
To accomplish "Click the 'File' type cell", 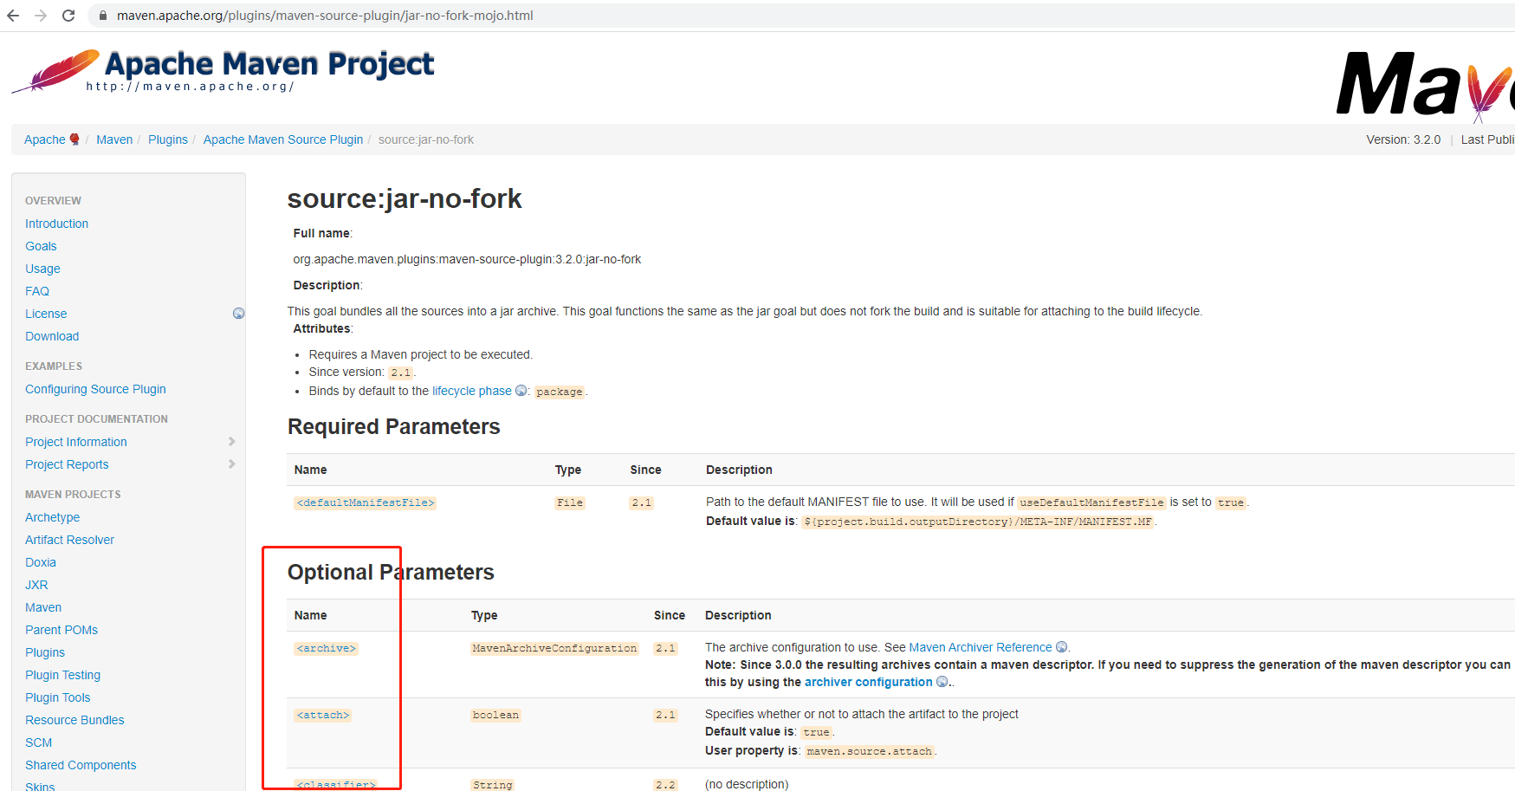I will pos(570,502).
